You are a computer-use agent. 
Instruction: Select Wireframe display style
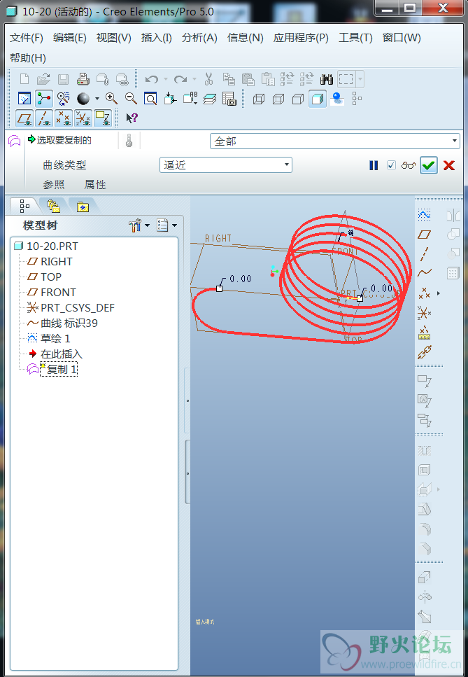click(259, 99)
